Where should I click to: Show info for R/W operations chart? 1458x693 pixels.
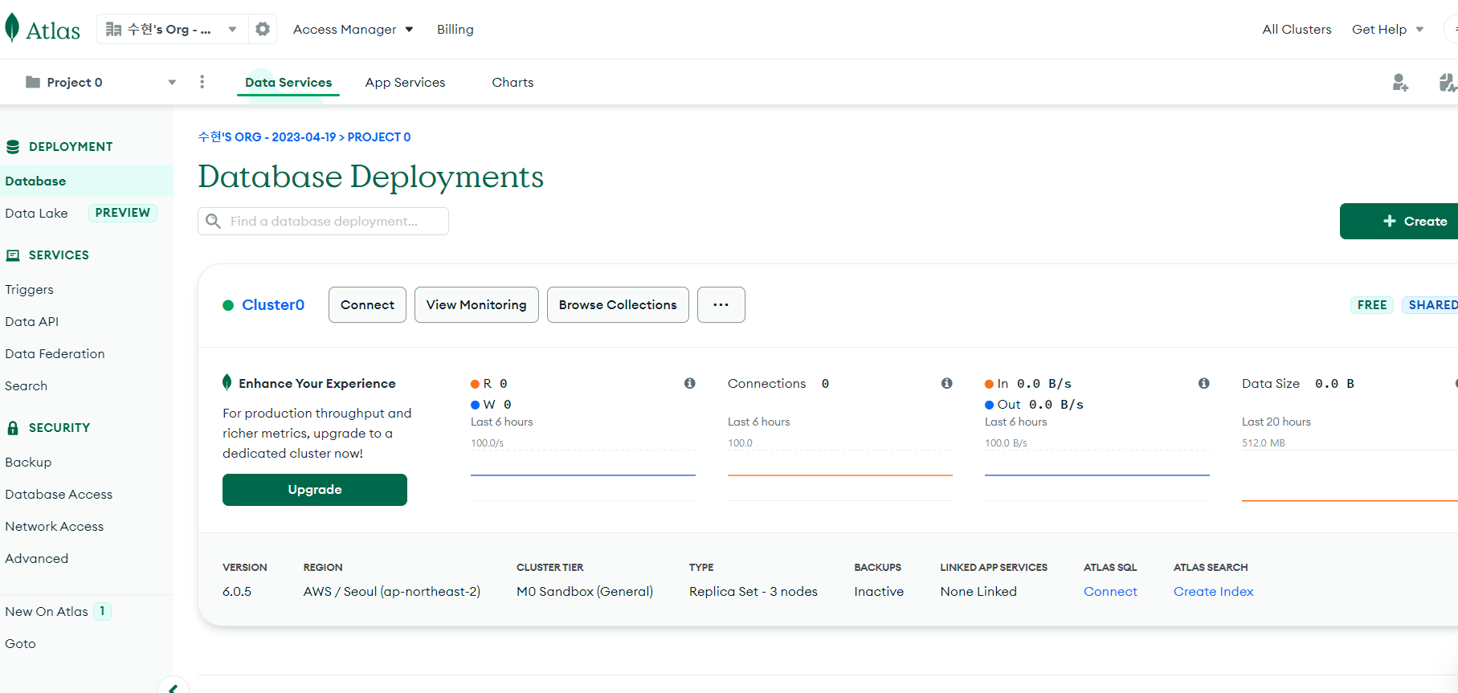click(689, 384)
